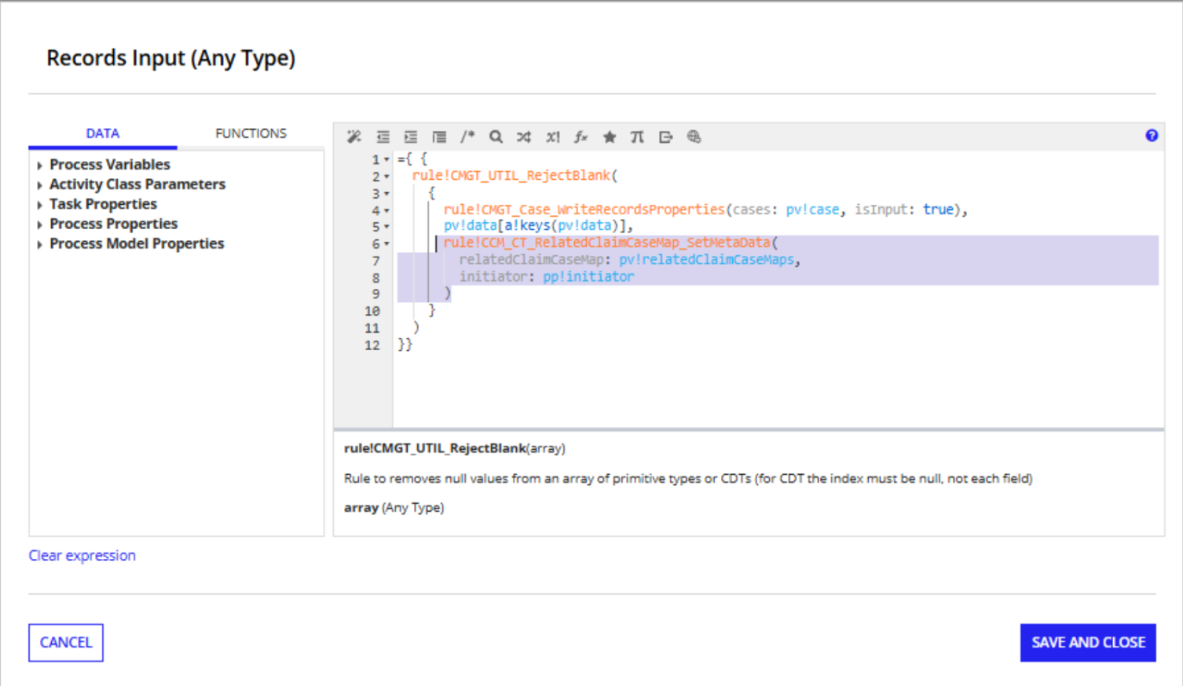Expand the Task Properties node
The image size is (1183, 686).
39,204
